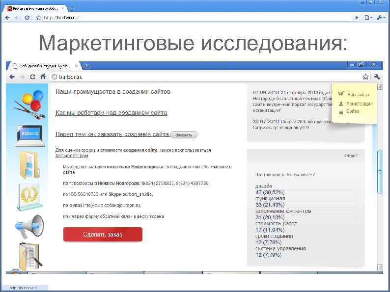This screenshot has height=292, width=390.
Task: Click the small 'Заказать' button
Action: tap(184, 135)
